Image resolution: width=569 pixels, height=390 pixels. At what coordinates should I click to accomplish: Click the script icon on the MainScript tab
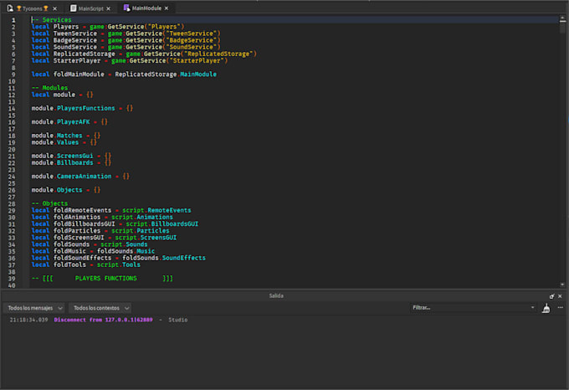click(74, 8)
